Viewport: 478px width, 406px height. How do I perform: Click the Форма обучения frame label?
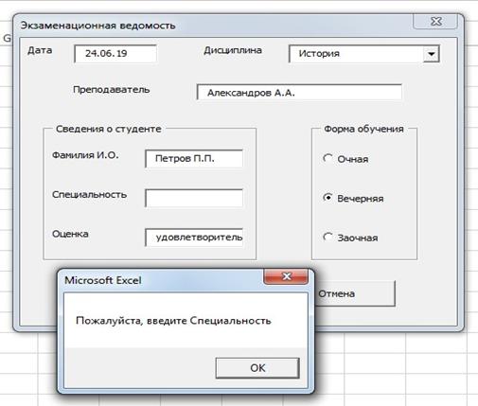[363, 129]
